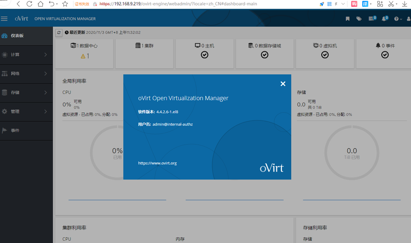Open scissors screenshot dropdown arrow
This screenshot has width=411, height=243.
(396, 4)
